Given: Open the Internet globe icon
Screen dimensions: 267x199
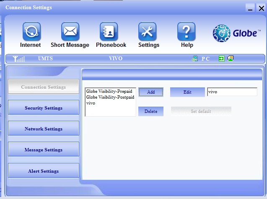Looking at the screenshot, I should tap(32, 32).
